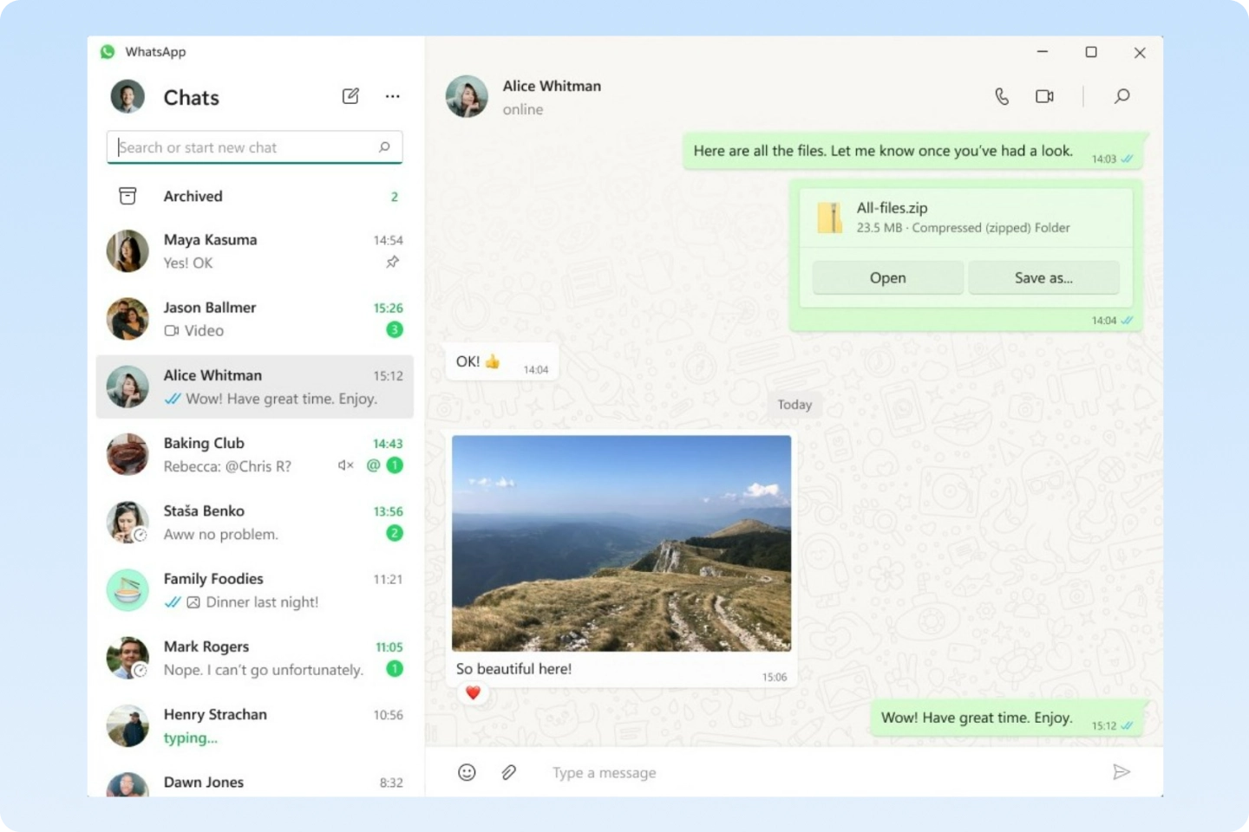Click the paperclip attach file icon
Viewport: 1249px width, 832px height.
point(509,772)
